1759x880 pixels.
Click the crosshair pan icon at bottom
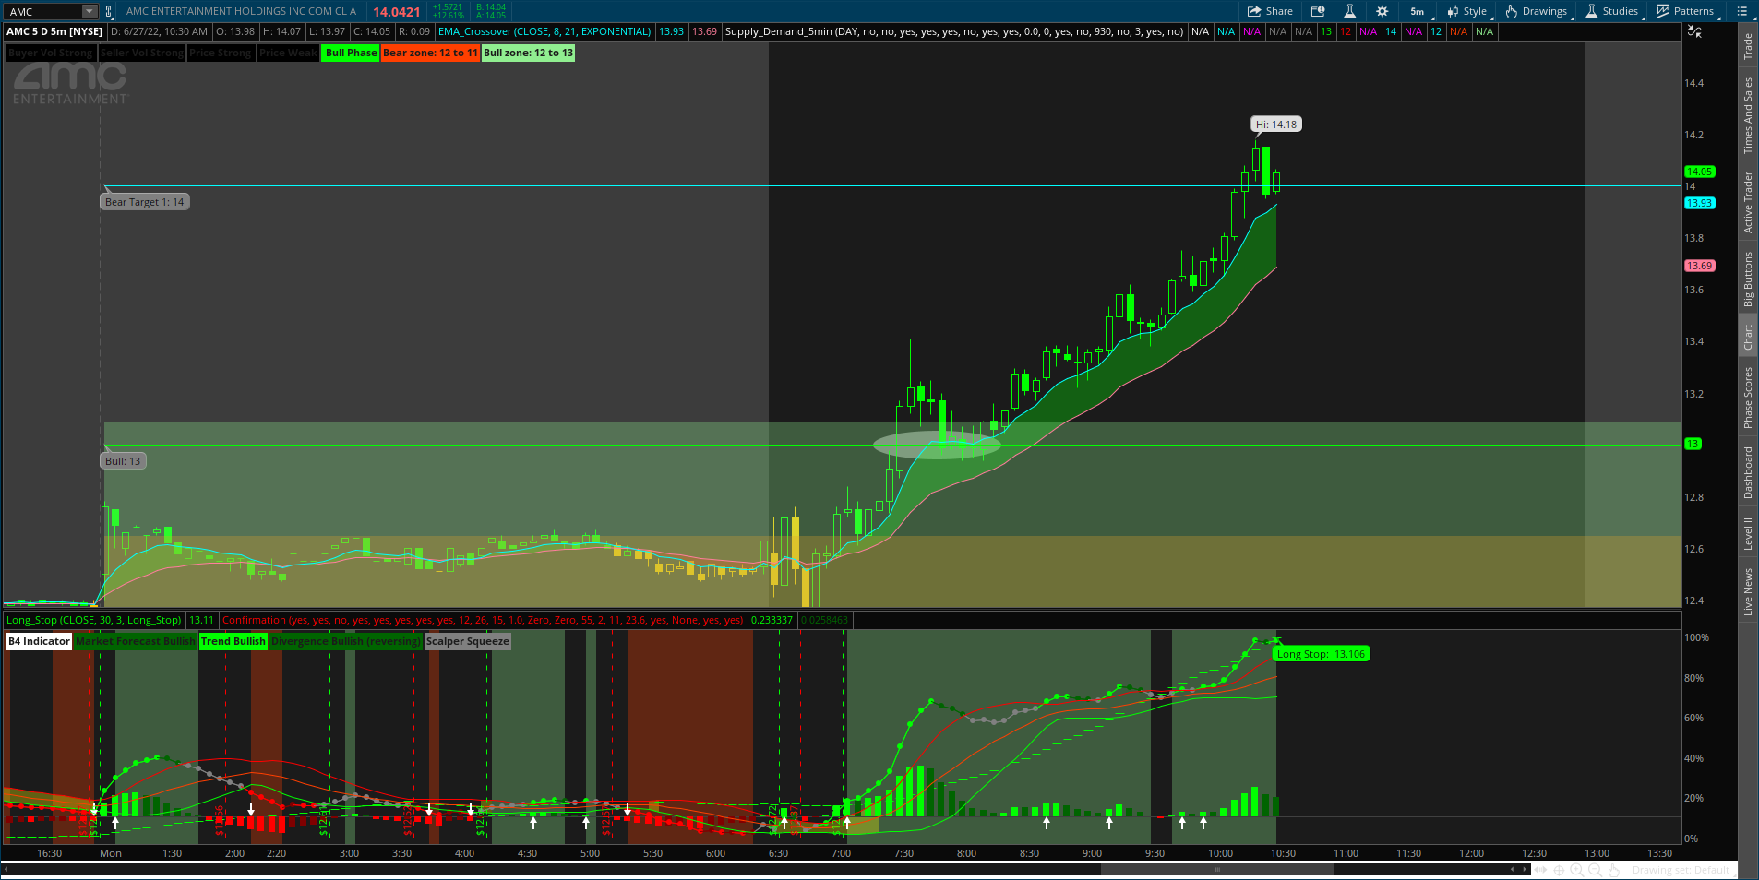point(1559,870)
